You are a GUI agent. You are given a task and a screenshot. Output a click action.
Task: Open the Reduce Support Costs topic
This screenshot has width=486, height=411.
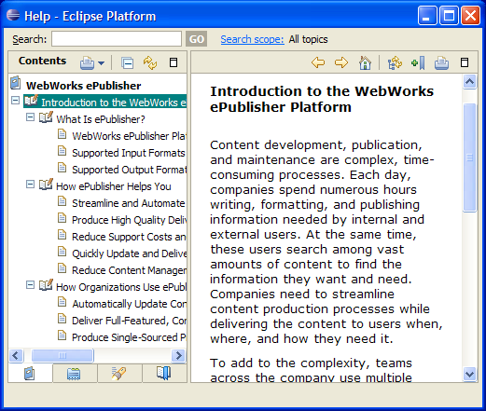point(129,237)
